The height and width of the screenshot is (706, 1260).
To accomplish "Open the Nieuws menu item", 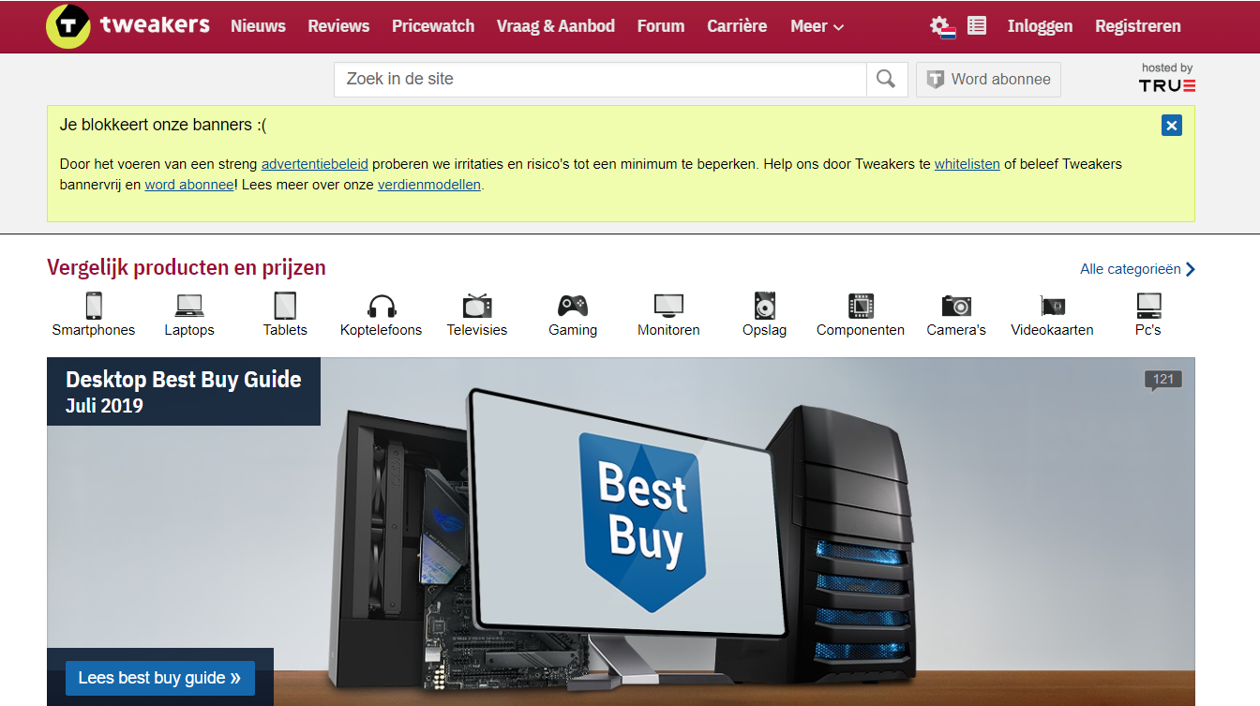I will tap(258, 26).
